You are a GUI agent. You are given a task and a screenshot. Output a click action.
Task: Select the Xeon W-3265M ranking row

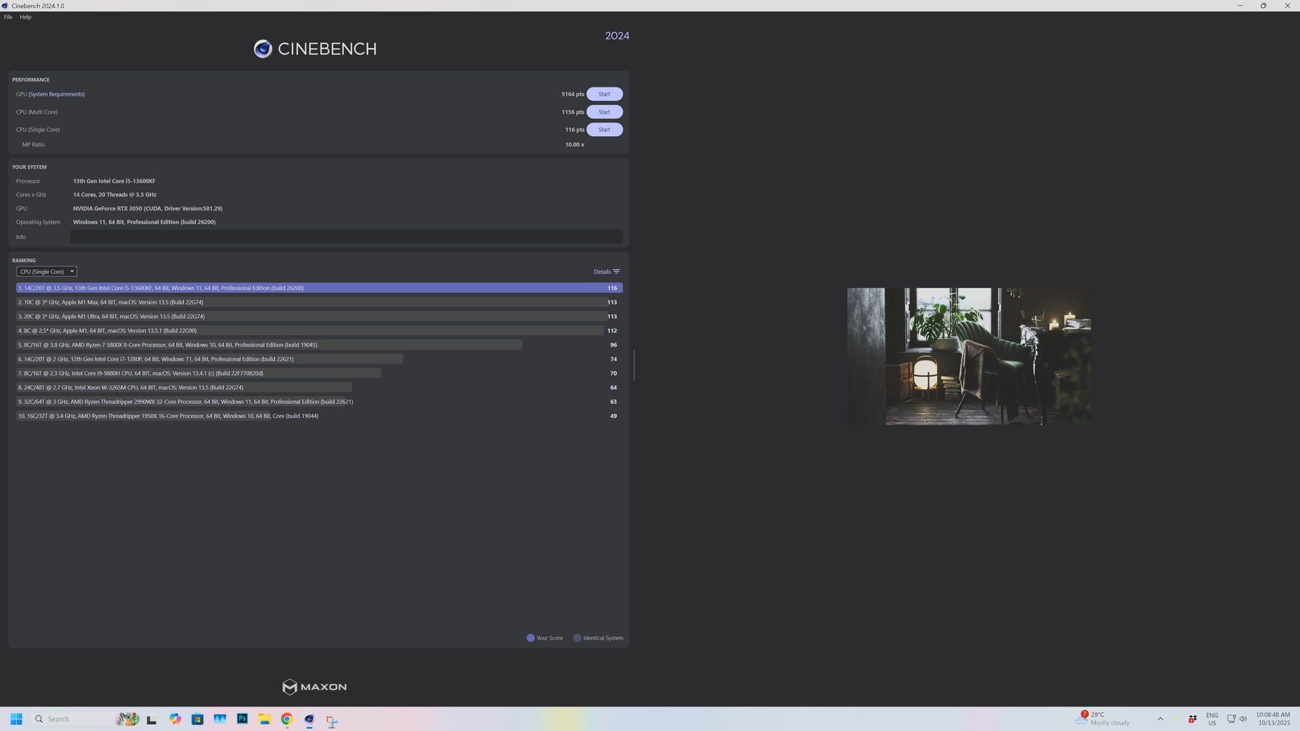pyautogui.click(x=319, y=387)
